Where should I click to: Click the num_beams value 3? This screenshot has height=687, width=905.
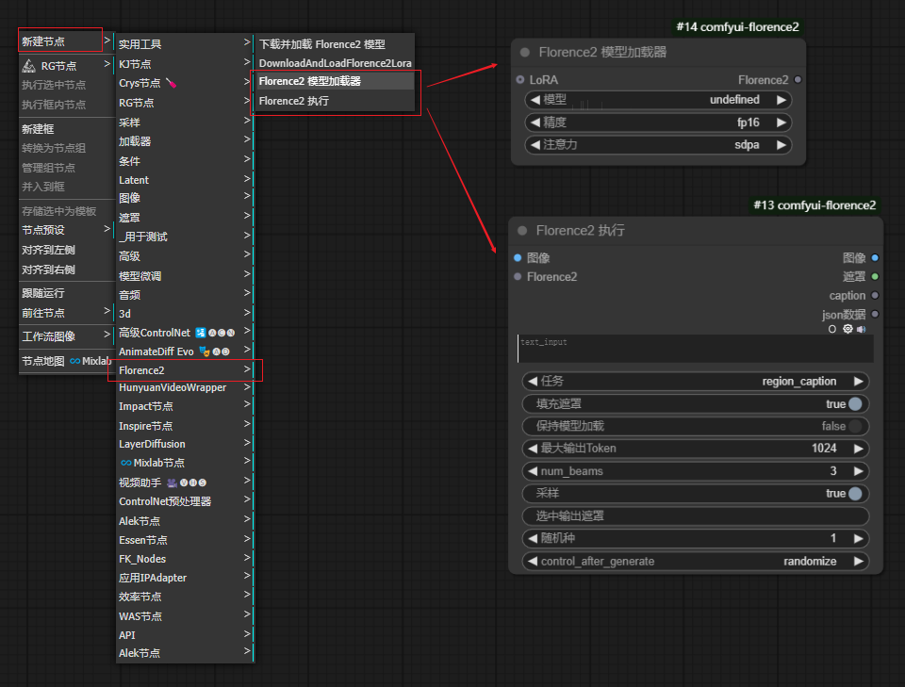click(832, 471)
